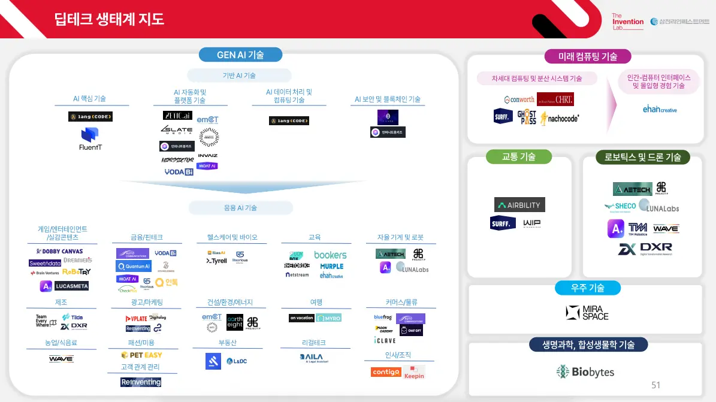Click The Invention Lab logo
The height and width of the screenshot is (402, 716).
628,22
